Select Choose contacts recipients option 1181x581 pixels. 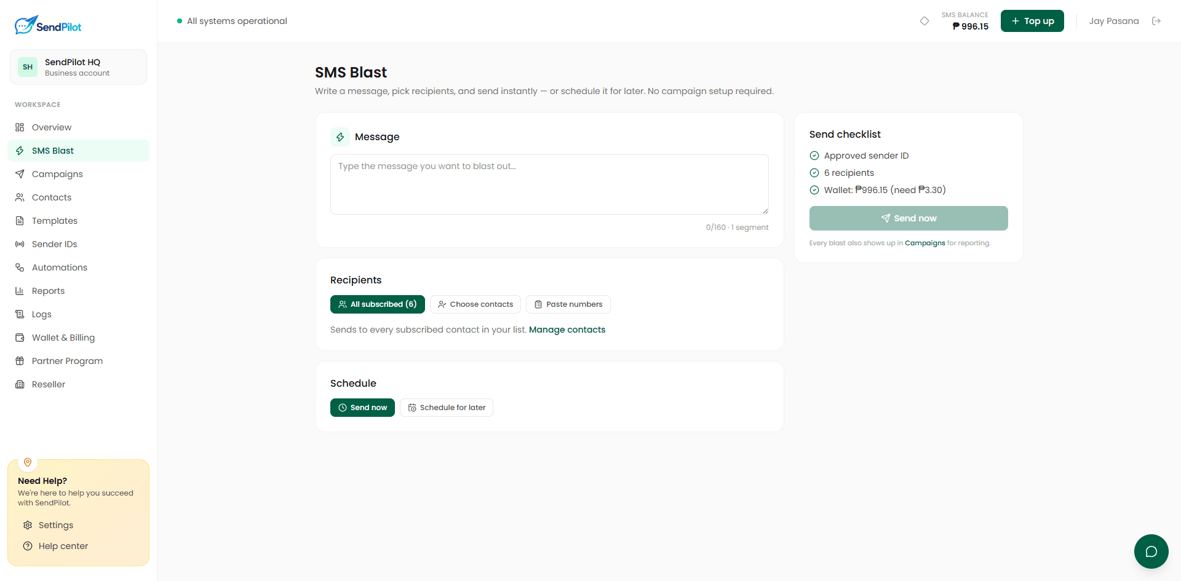475,304
